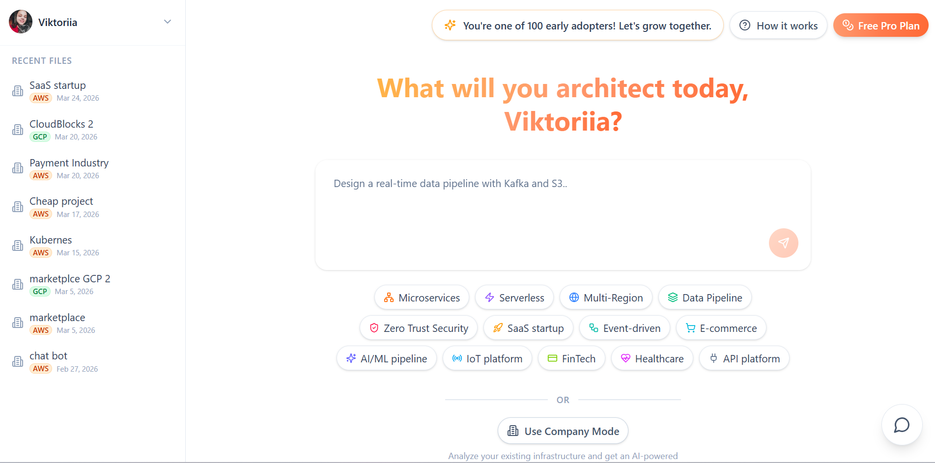Click the Free Pro Plan button
The height and width of the screenshot is (463, 935).
coord(880,26)
